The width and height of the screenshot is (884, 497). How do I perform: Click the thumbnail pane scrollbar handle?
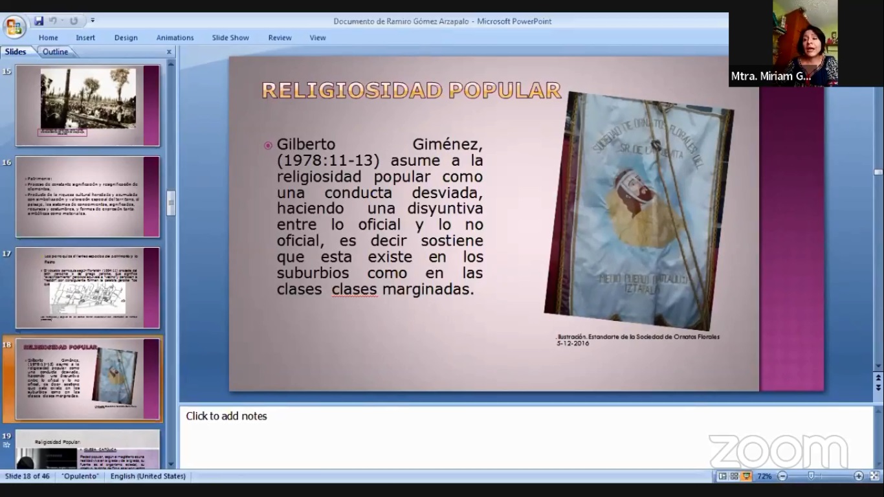pos(171,203)
